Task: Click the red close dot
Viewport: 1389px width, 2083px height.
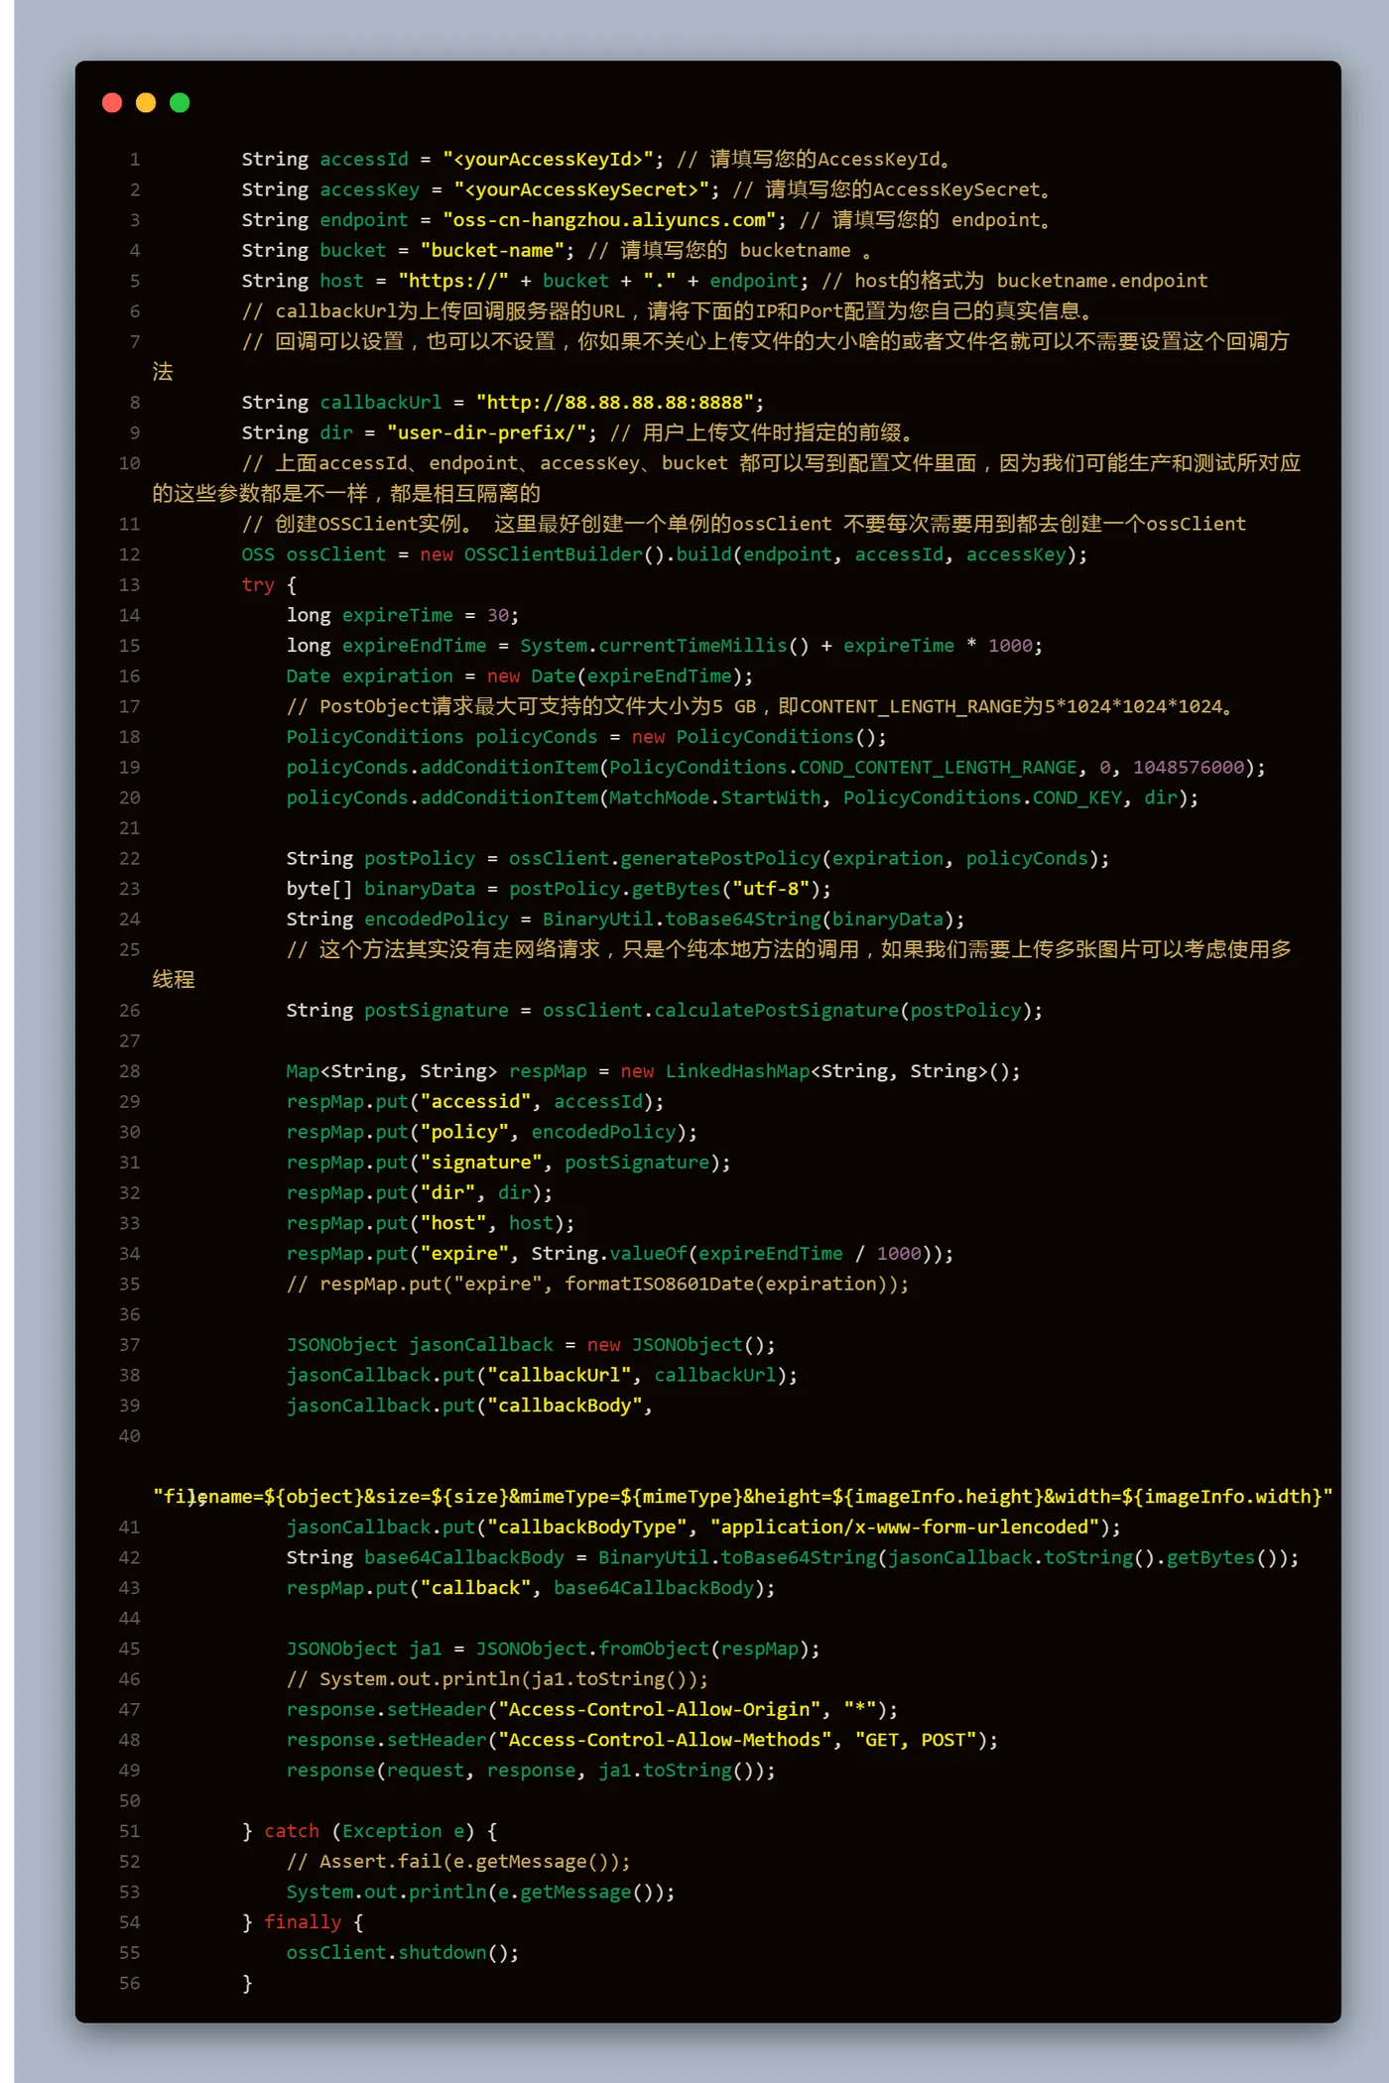Action: click(x=112, y=103)
